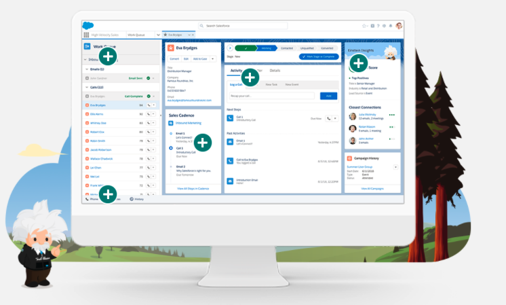The image size is (506, 305).
Task: Click the Call 1 icon under Next Steps
Action: [x=230, y=118]
